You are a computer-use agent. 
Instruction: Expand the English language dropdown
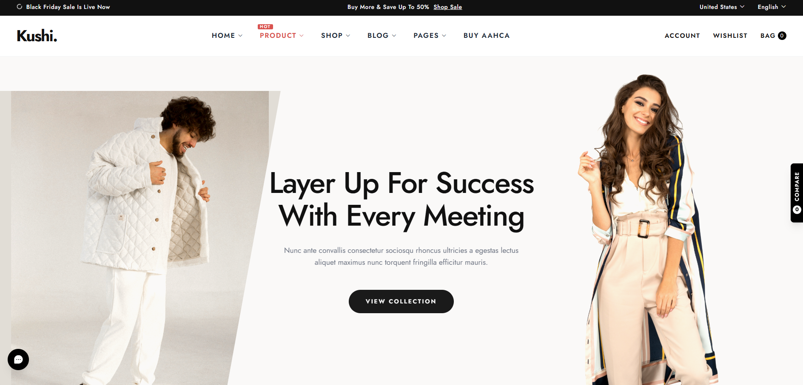coord(772,7)
